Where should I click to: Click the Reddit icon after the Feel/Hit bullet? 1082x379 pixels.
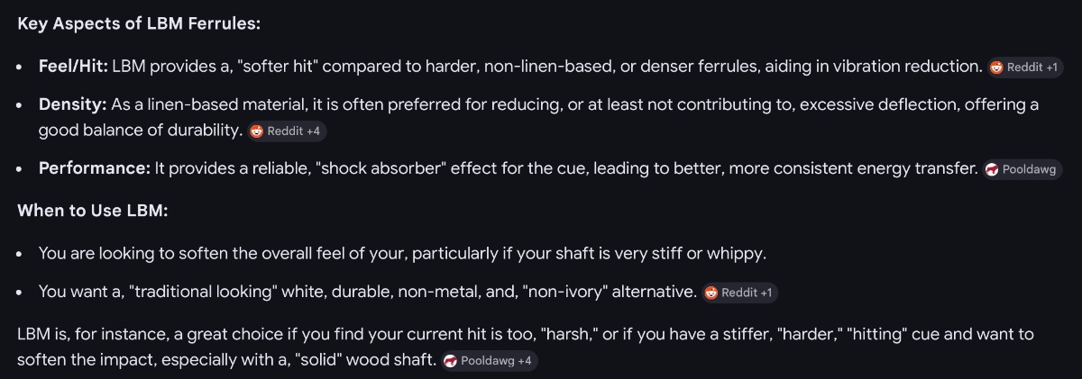click(996, 68)
